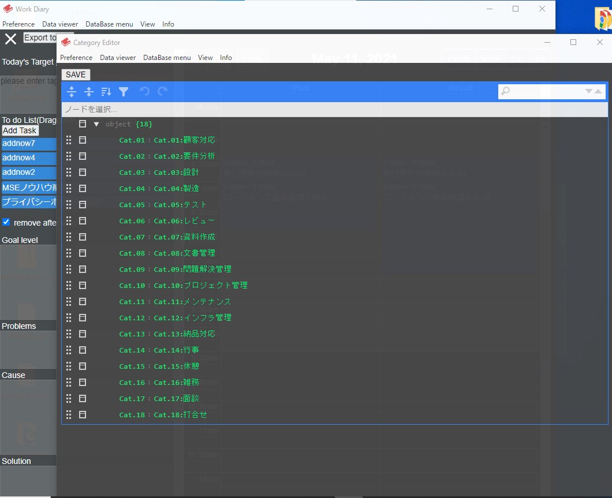The image size is (612, 498).
Task: Open the action menu box for Cat.07
Action: [x=83, y=237]
